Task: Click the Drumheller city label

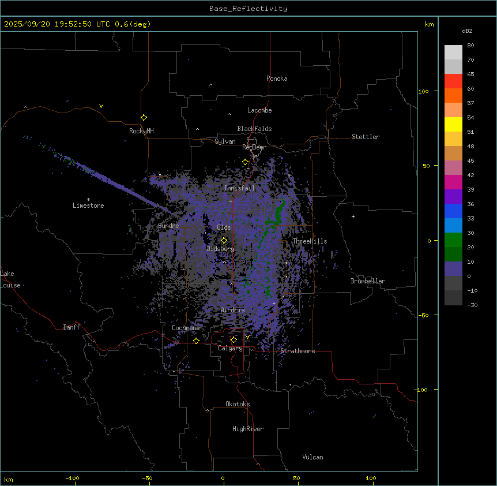Action: tap(367, 281)
